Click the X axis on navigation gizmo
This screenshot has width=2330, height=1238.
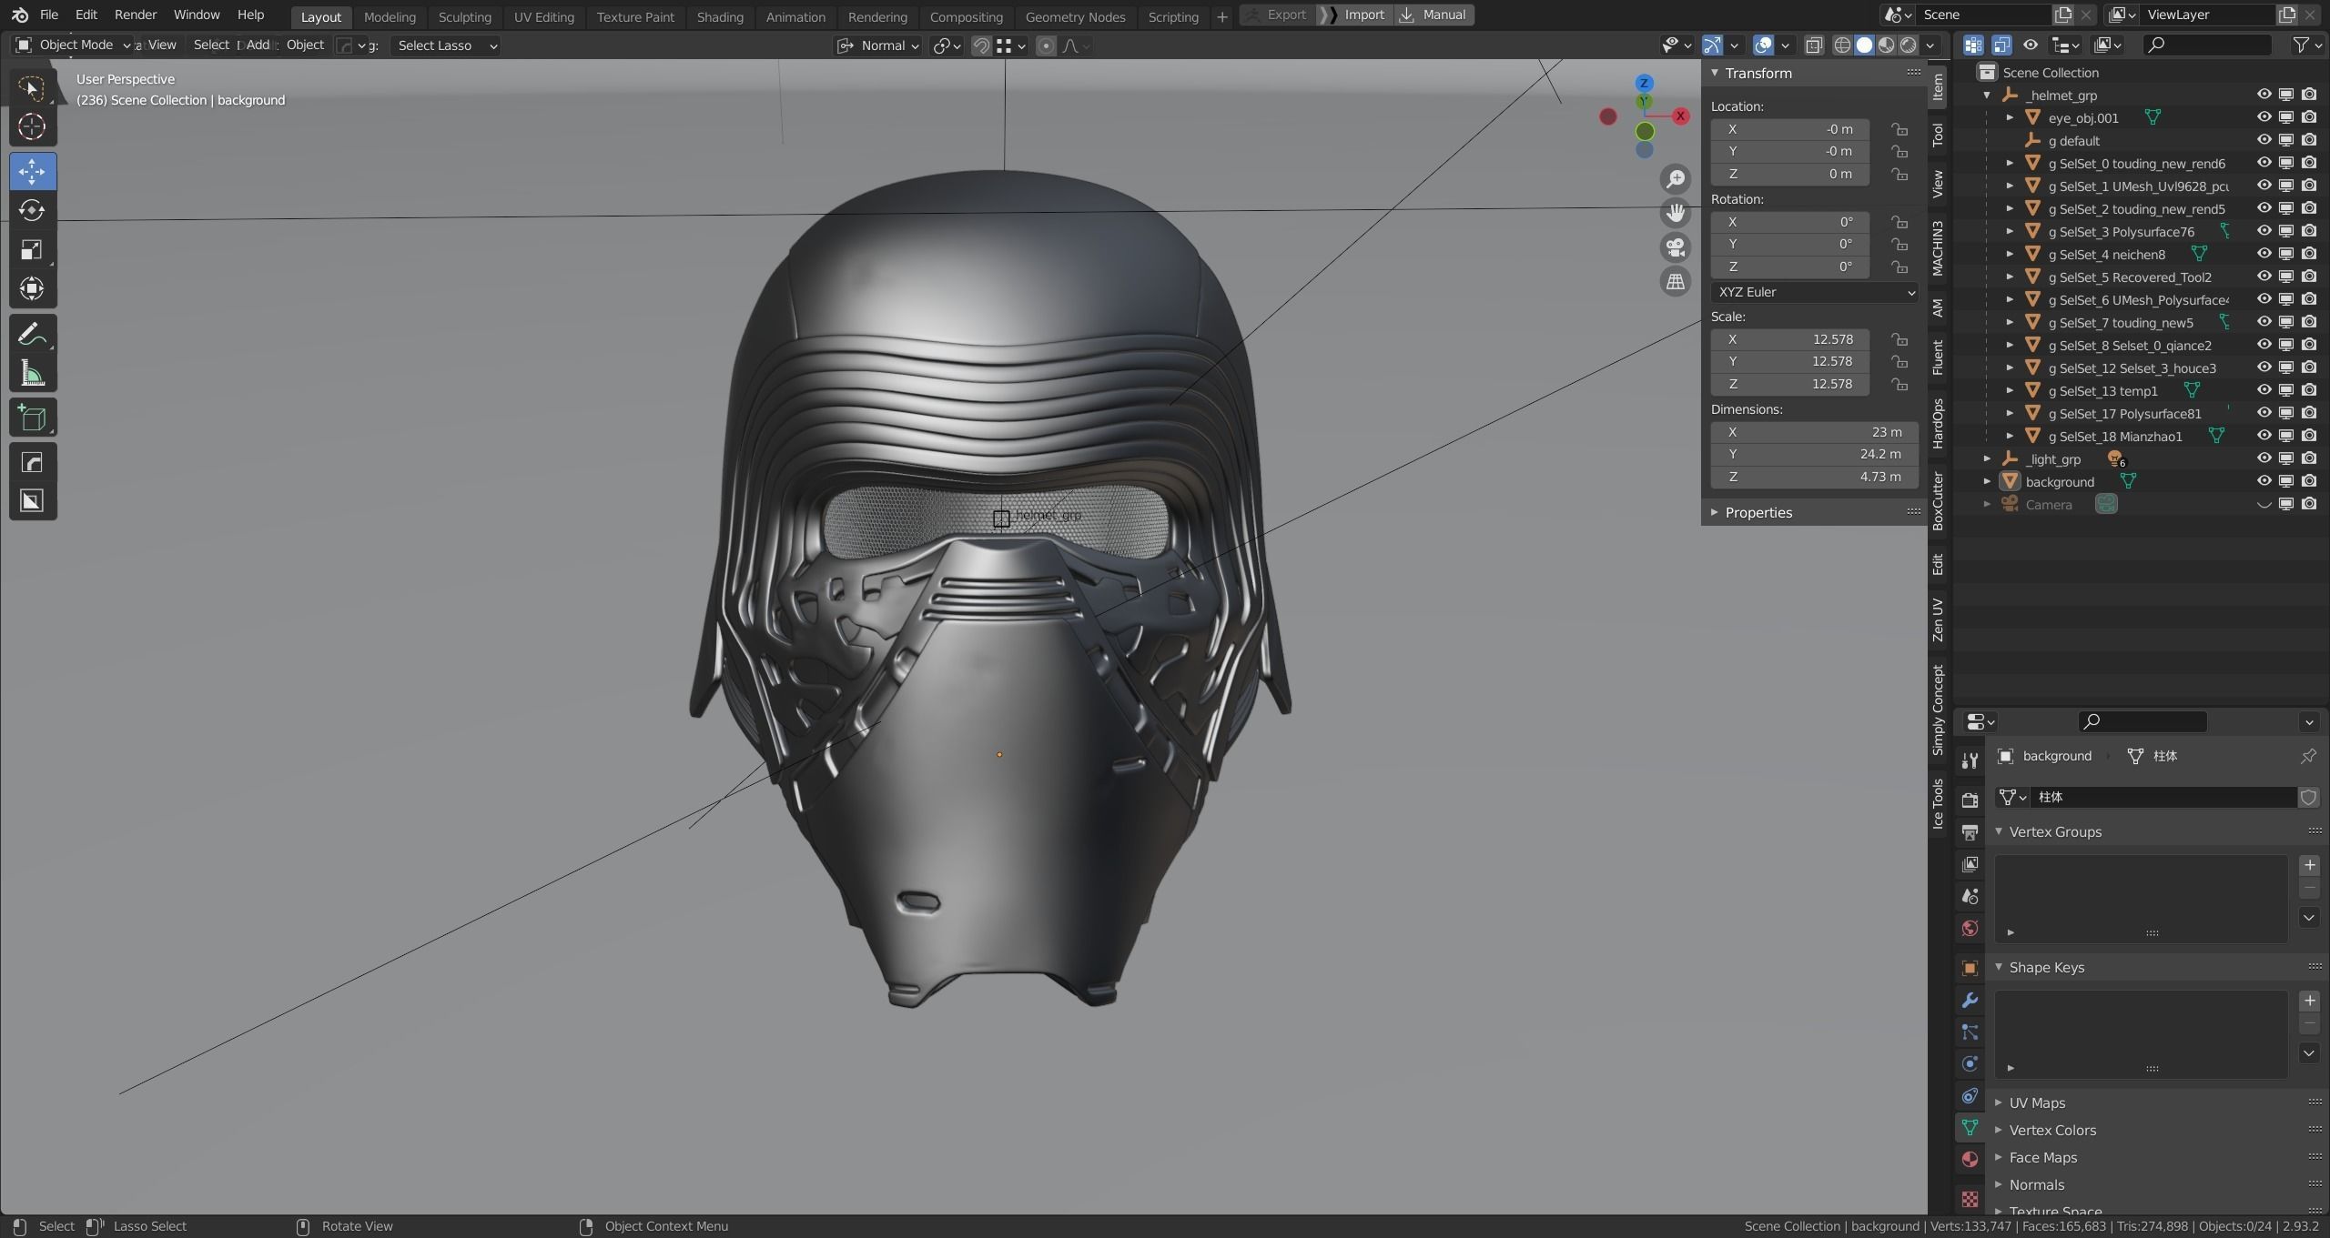pyautogui.click(x=1680, y=116)
